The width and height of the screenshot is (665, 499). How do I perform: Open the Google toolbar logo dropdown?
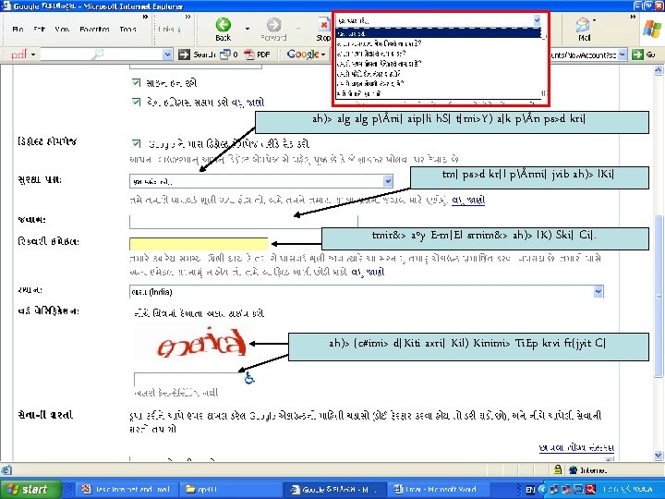[323, 55]
